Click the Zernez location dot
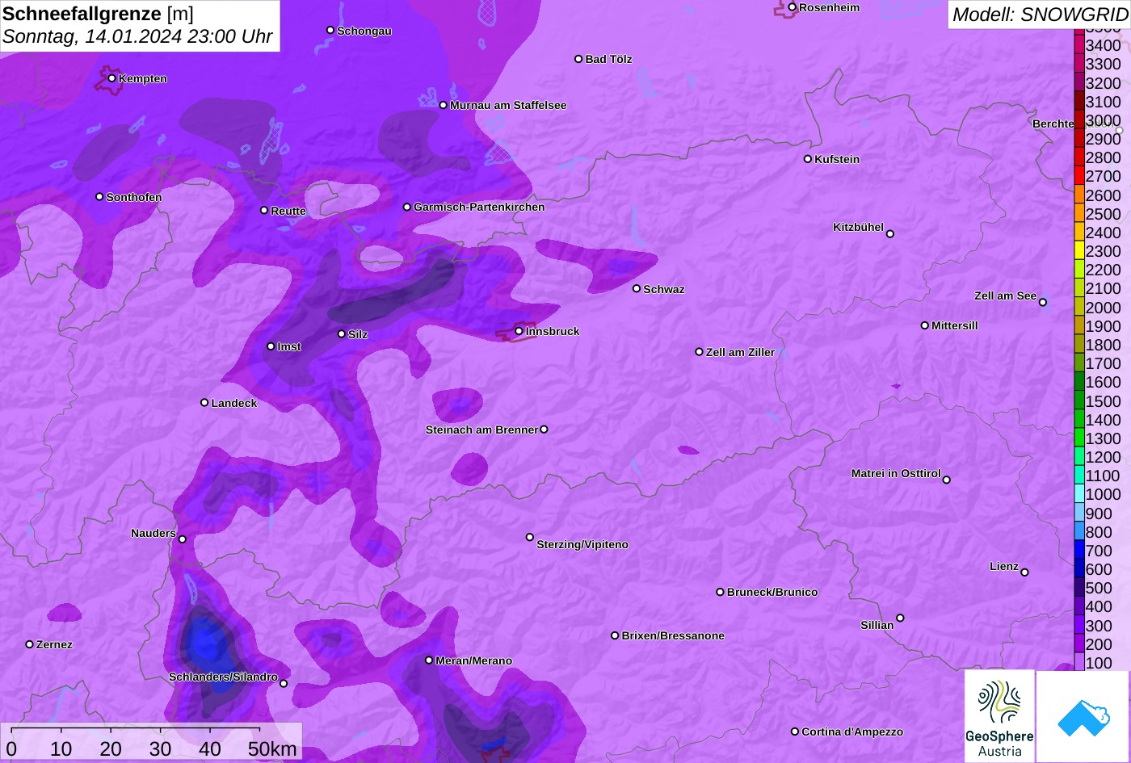Image resolution: width=1131 pixels, height=763 pixels. point(30,644)
